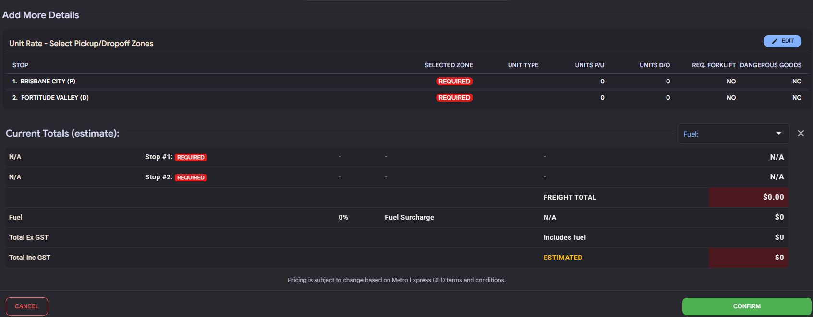
Task: Clear the Fuel selection with X icon
Action: click(801, 133)
